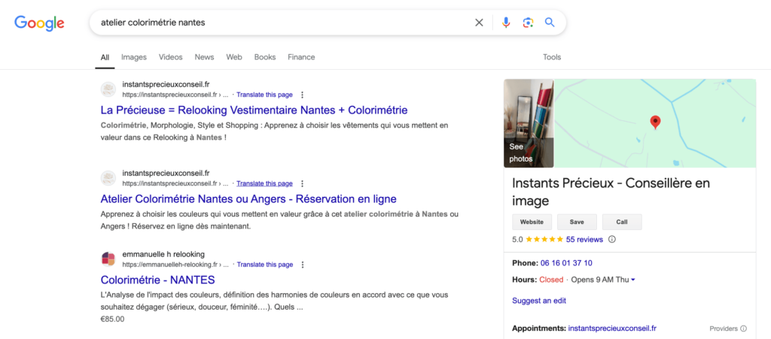Screen dimensions: 771x339
Task: Click phone number 06 16 01 37 10
Action: tap(566, 263)
